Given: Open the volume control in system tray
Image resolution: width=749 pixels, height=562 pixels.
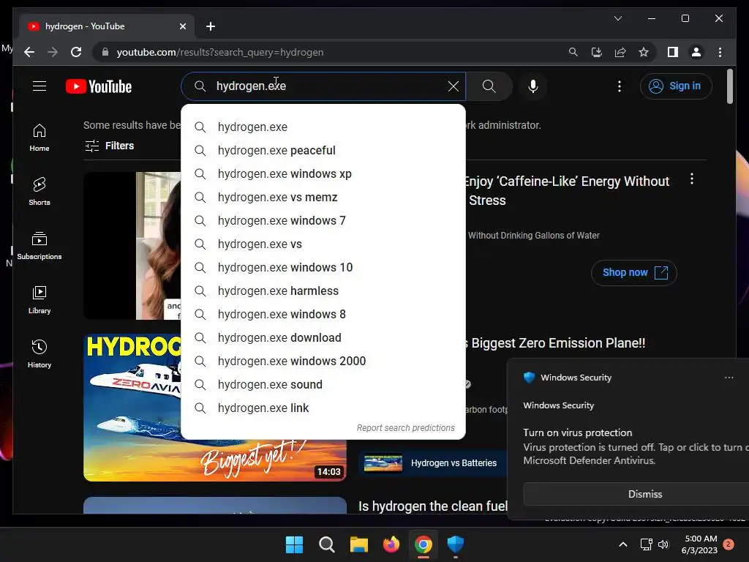Looking at the screenshot, I should (x=663, y=544).
